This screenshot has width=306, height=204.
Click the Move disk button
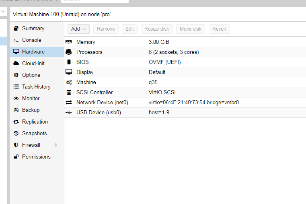click(191, 29)
